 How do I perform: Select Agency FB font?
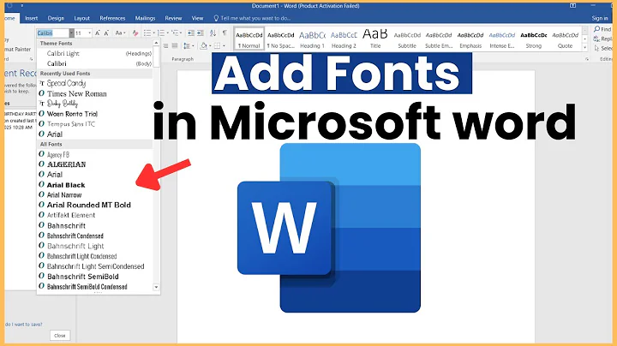click(95, 154)
